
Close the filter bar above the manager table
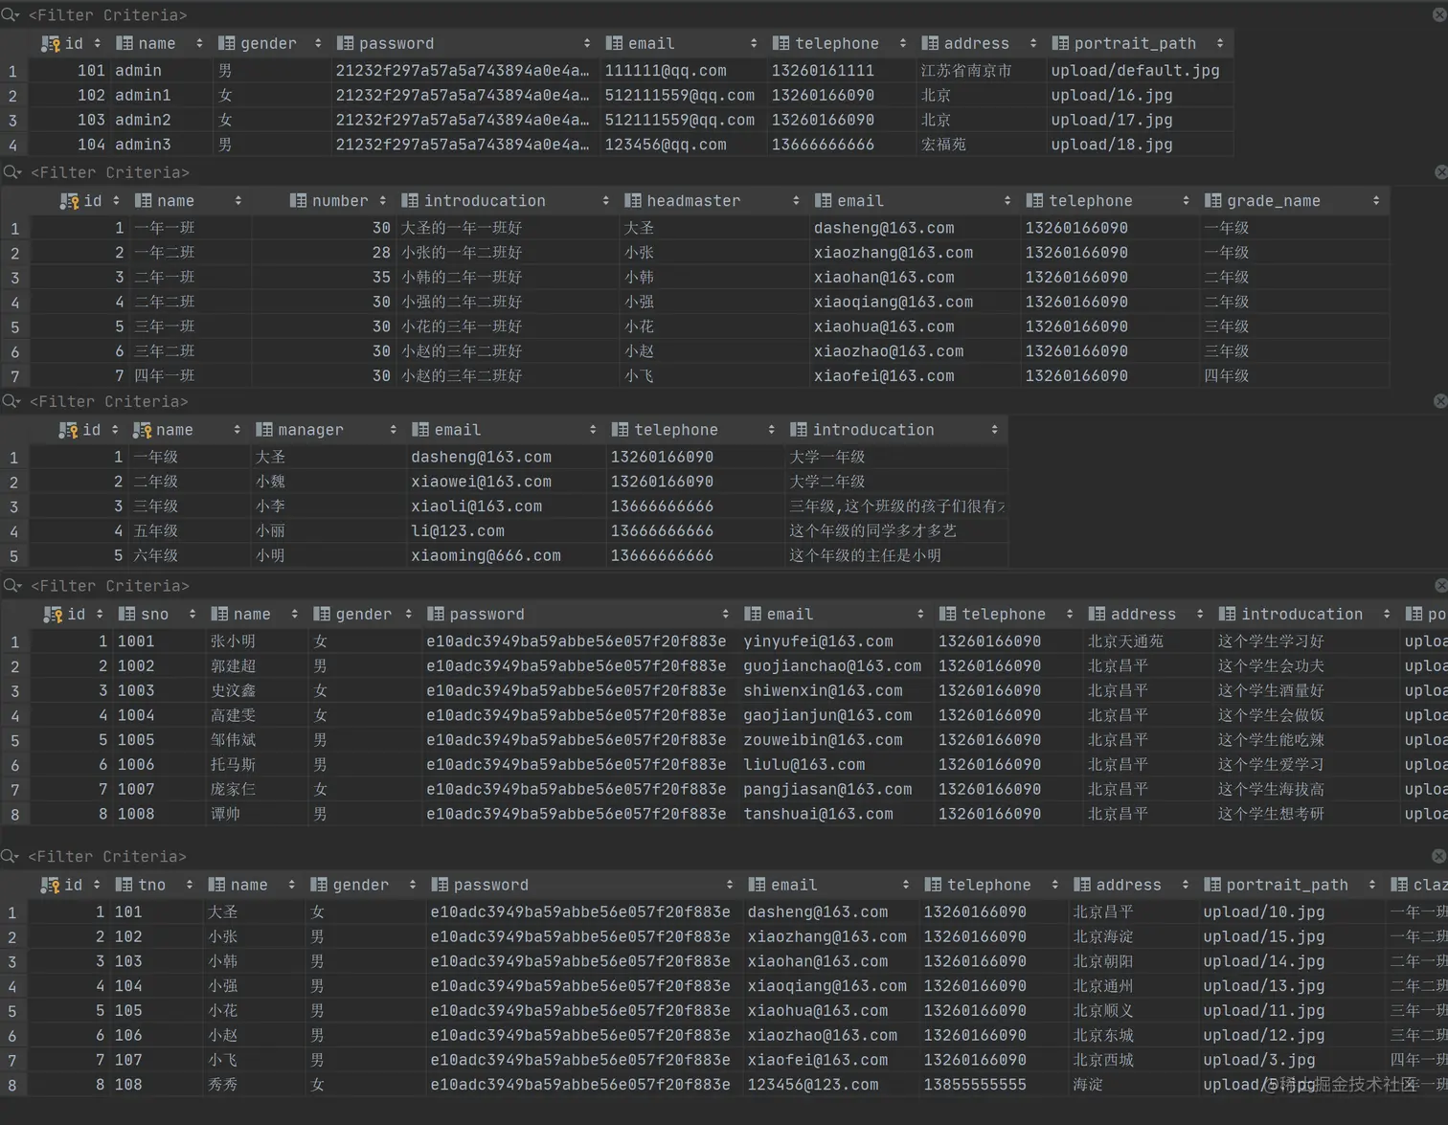point(1441,401)
